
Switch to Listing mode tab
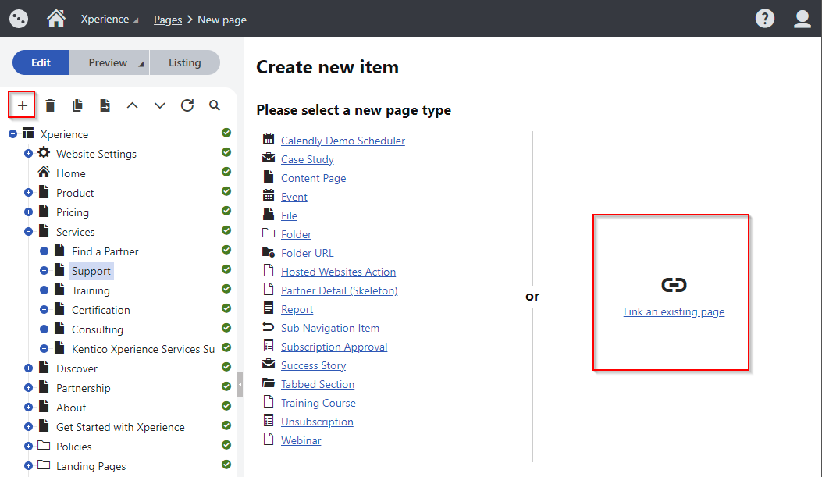coord(184,62)
